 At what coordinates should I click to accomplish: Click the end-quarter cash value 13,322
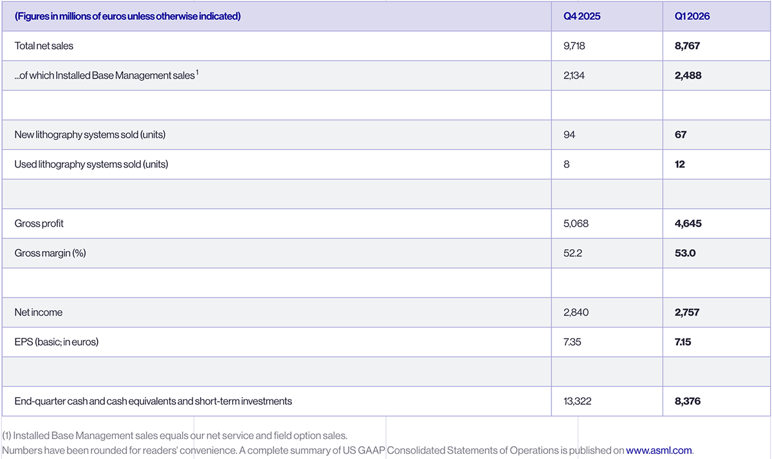[x=577, y=401]
